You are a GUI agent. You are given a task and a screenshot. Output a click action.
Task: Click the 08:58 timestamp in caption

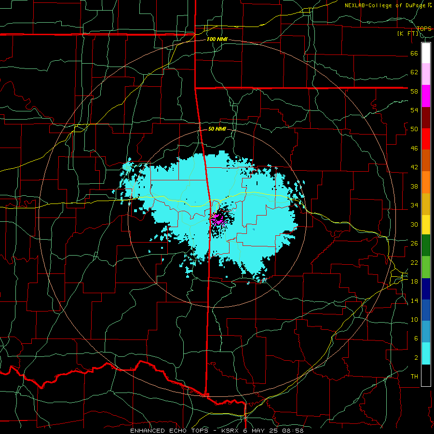coord(293,431)
